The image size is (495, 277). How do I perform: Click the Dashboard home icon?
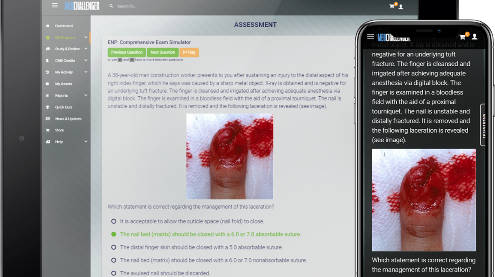[48, 26]
